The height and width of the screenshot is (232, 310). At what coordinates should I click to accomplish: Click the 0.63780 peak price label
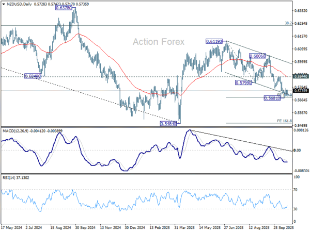[63, 8]
